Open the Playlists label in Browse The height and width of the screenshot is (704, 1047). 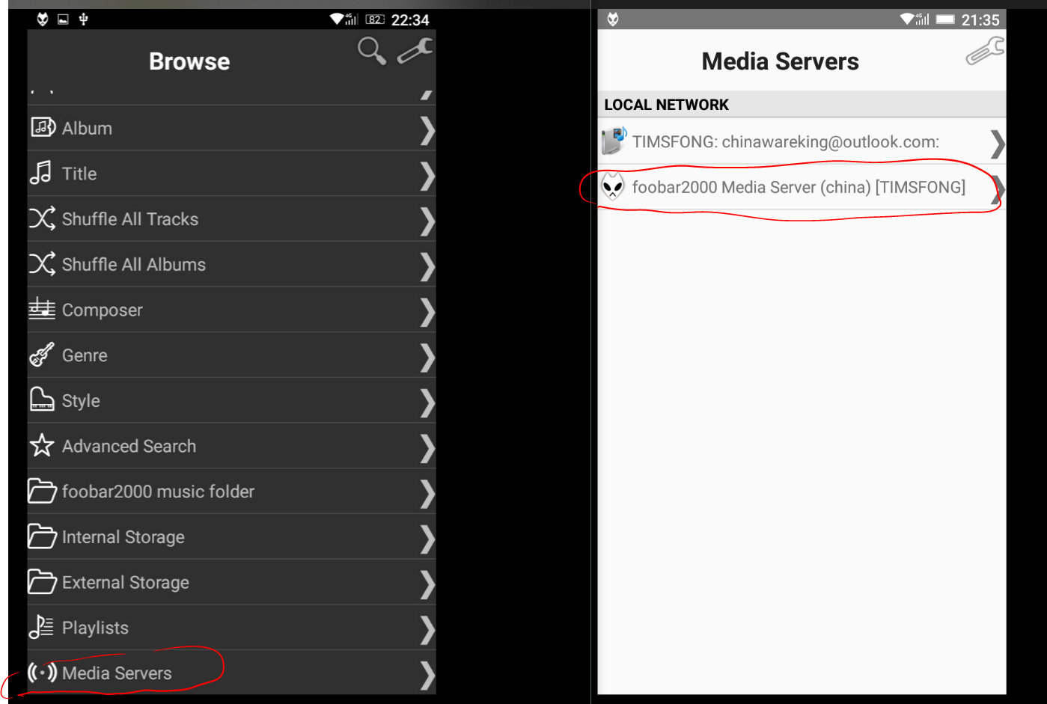coord(95,628)
